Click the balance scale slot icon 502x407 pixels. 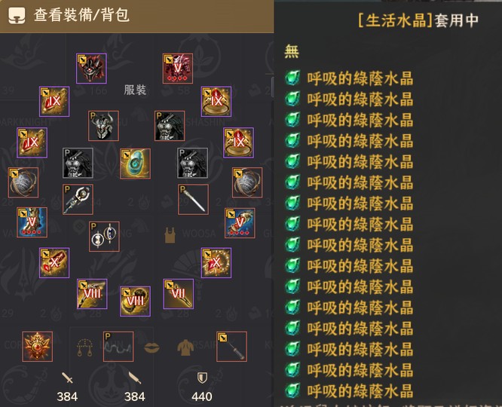coord(85,347)
